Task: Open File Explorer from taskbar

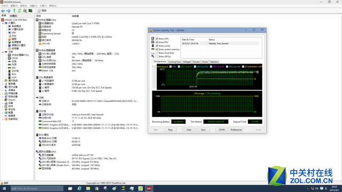Action: pos(88,188)
